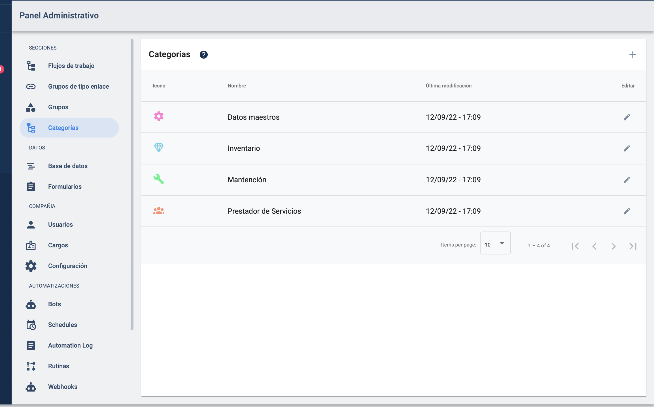Click the orange people icon for Prestador de Servicios
The height and width of the screenshot is (407, 654).
tap(159, 211)
